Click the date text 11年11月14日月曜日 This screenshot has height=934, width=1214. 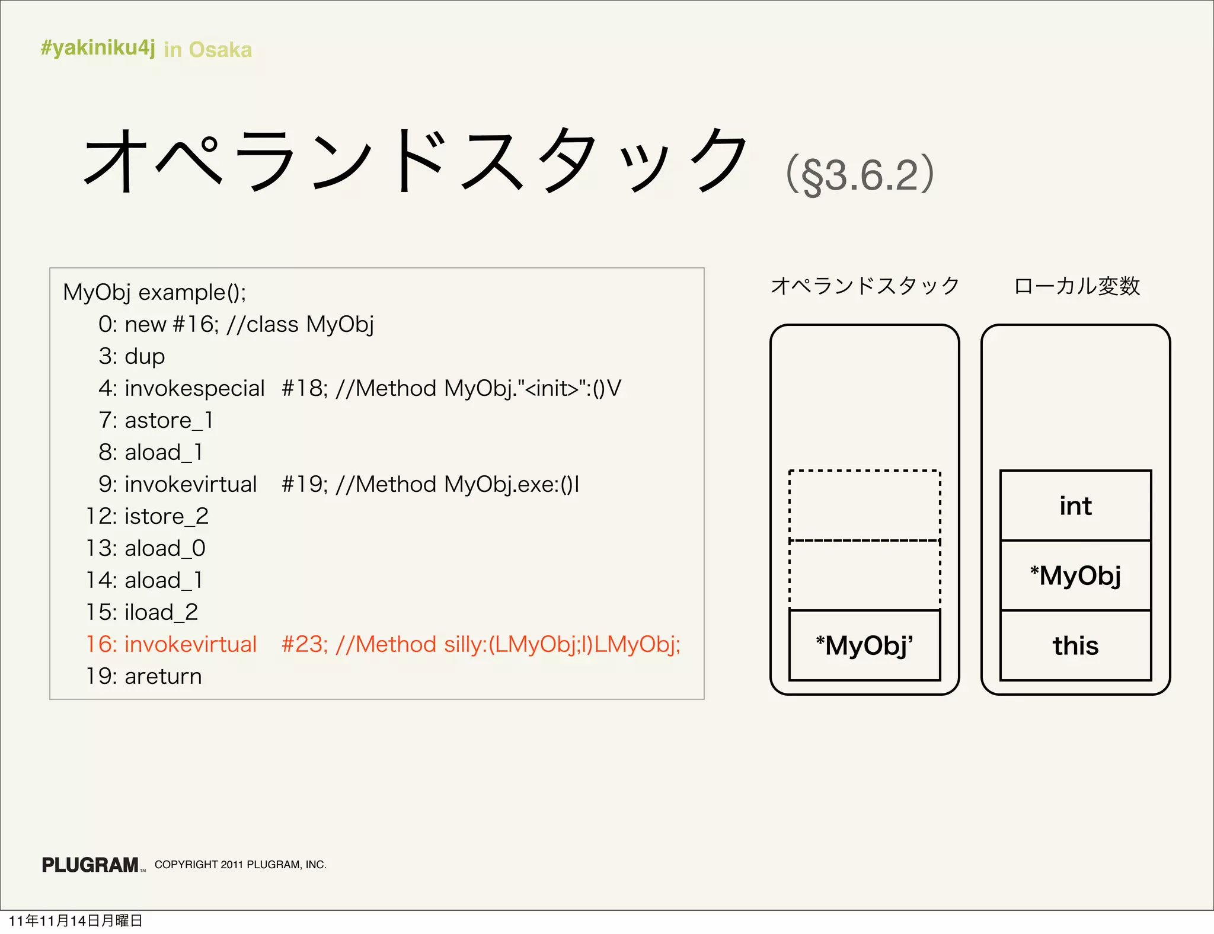tap(76, 920)
